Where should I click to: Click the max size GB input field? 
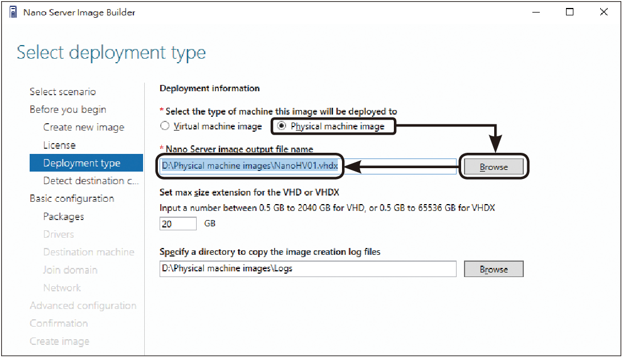click(178, 223)
